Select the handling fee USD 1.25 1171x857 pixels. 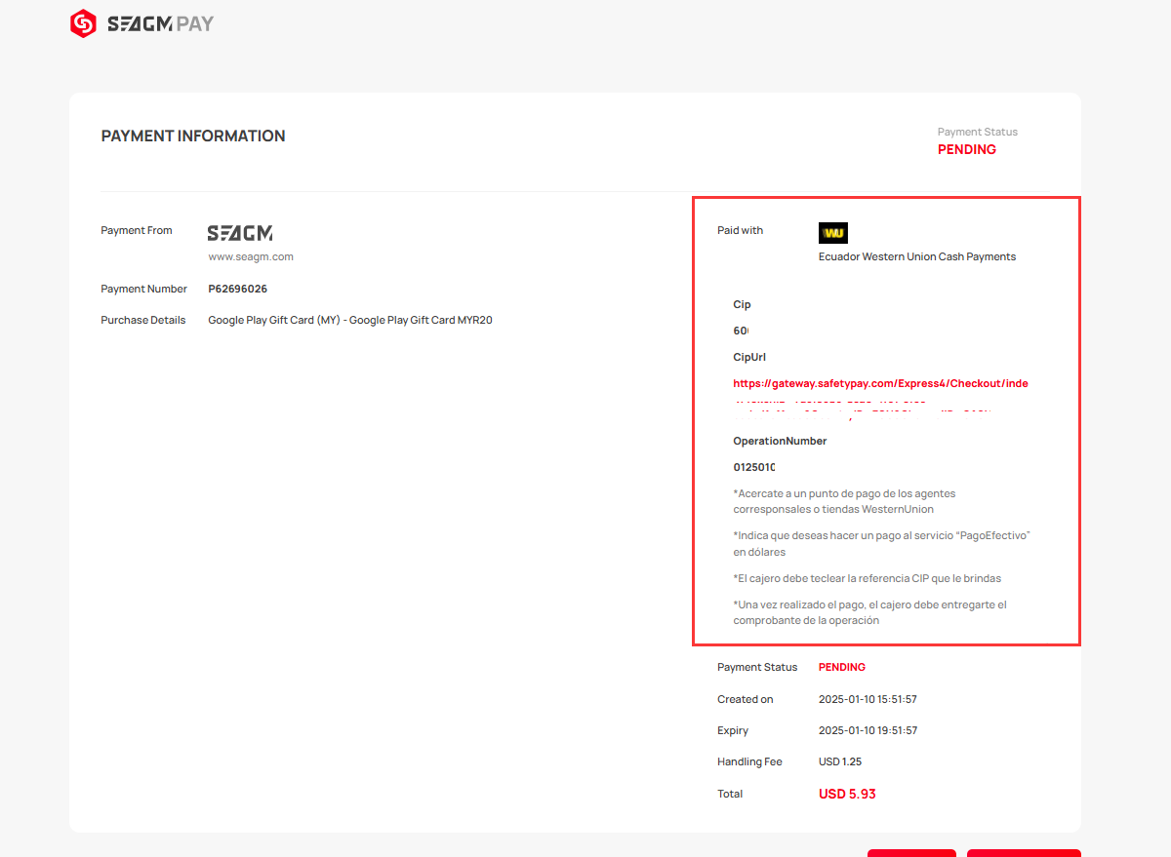[x=840, y=761]
